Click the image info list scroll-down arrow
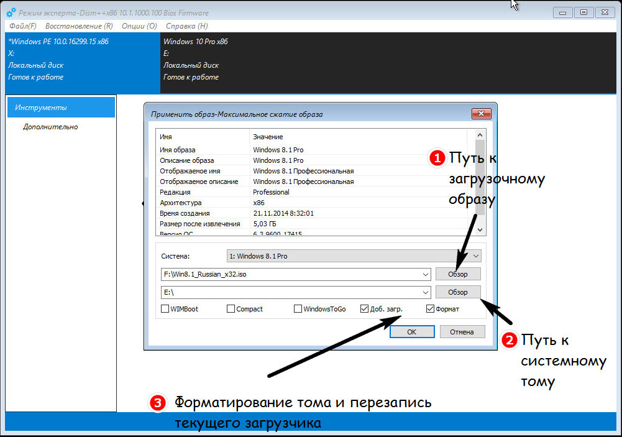Image resolution: width=622 pixels, height=437 pixels. [x=480, y=230]
